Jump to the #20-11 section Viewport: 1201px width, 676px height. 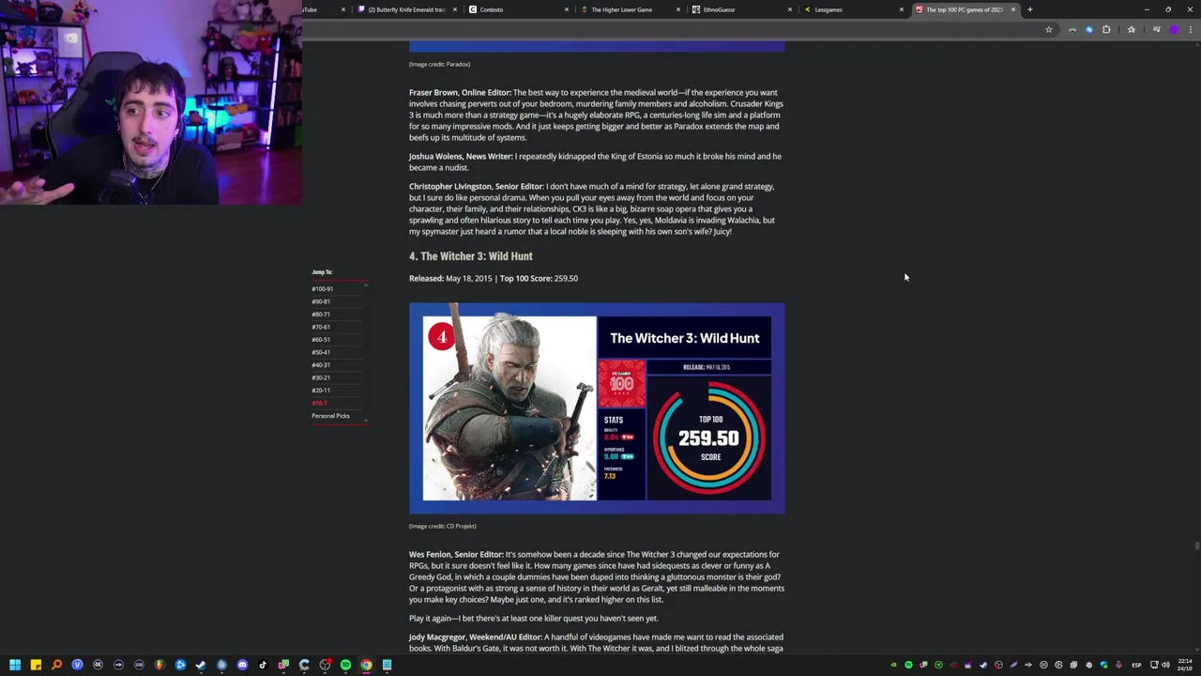pyautogui.click(x=321, y=391)
